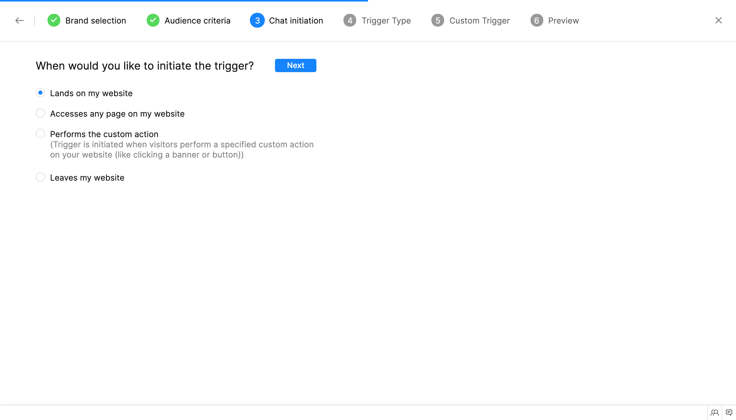Image resolution: width=736 pixels, height=420 pixels.
Task: Click step 3 circle number icon
Action: (257, 20)
